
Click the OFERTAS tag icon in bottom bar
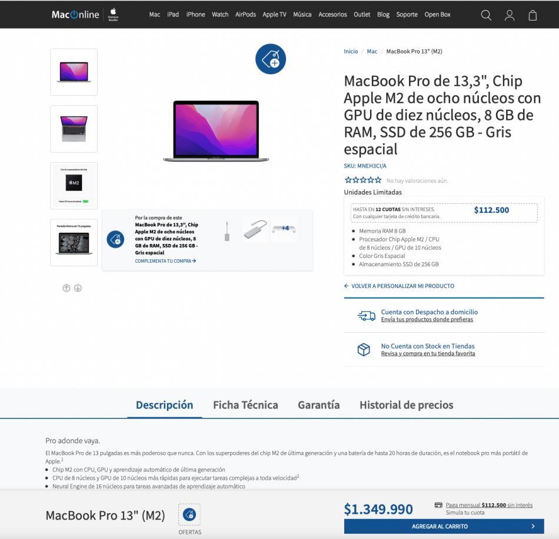click(x=189, y=514)
